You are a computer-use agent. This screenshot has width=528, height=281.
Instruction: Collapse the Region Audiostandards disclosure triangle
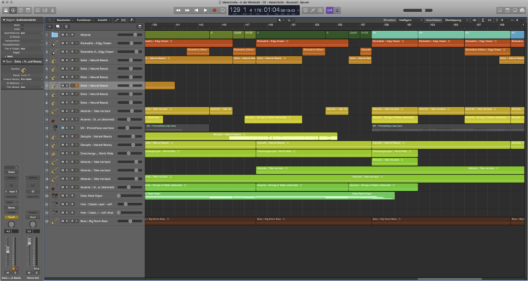point(4,20)
